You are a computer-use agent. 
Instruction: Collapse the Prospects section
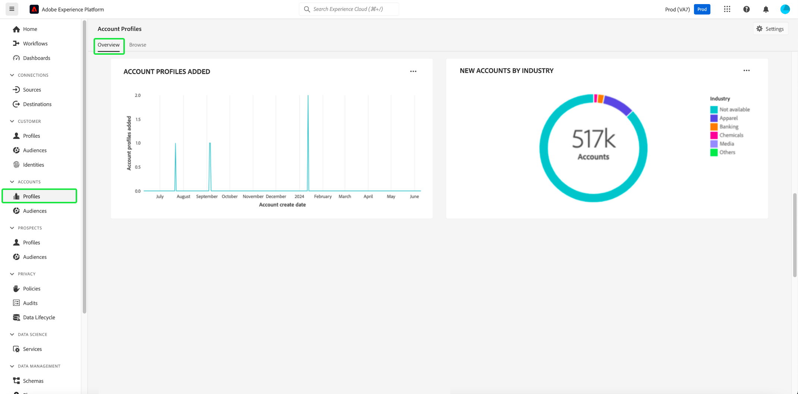point(12,228)
